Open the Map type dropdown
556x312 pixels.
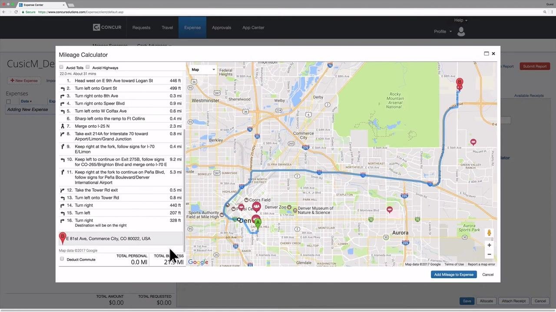coord(203,70)
